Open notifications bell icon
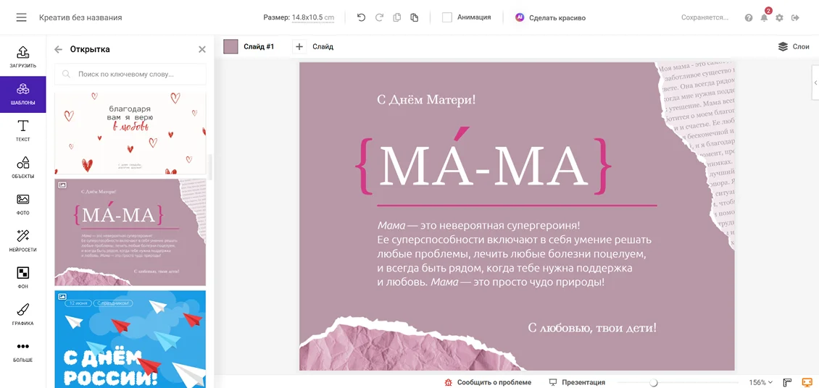Viewport: 819px width, 388px height. (764, 17)
